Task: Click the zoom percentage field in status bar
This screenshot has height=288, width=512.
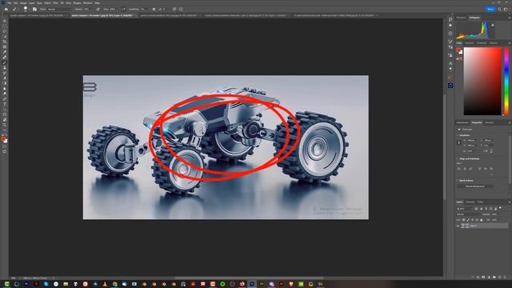Action: click(x=14, y=278)
